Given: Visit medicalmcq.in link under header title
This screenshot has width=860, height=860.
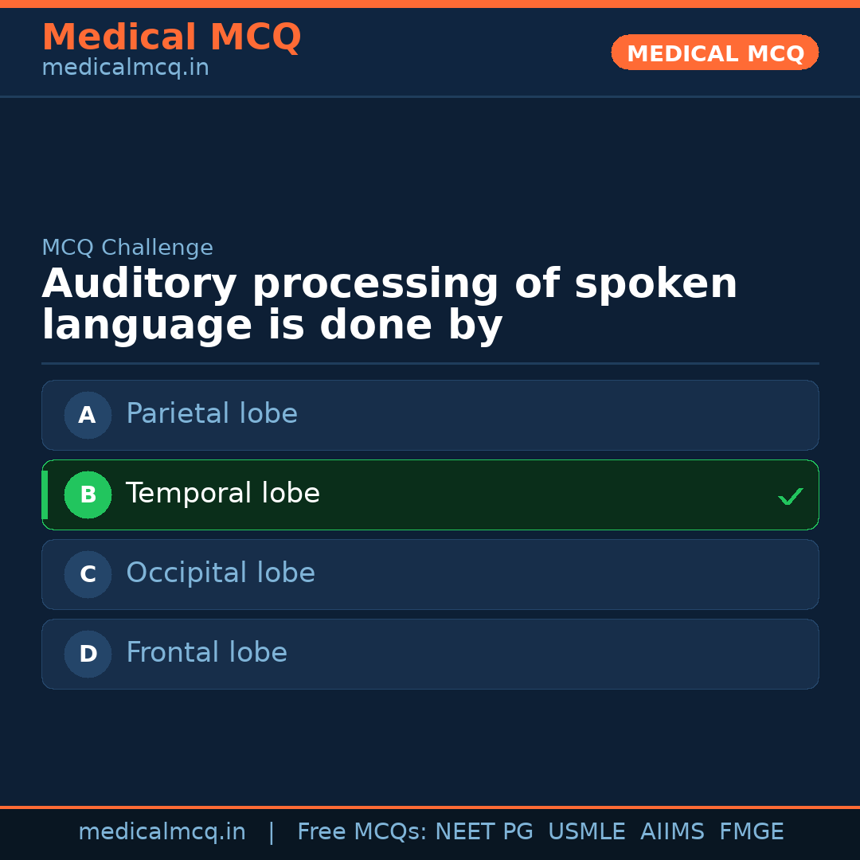Looking at the screenshot, I should (125, 68).
